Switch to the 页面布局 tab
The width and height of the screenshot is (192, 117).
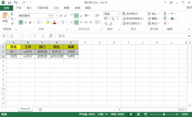click(43, 8)
